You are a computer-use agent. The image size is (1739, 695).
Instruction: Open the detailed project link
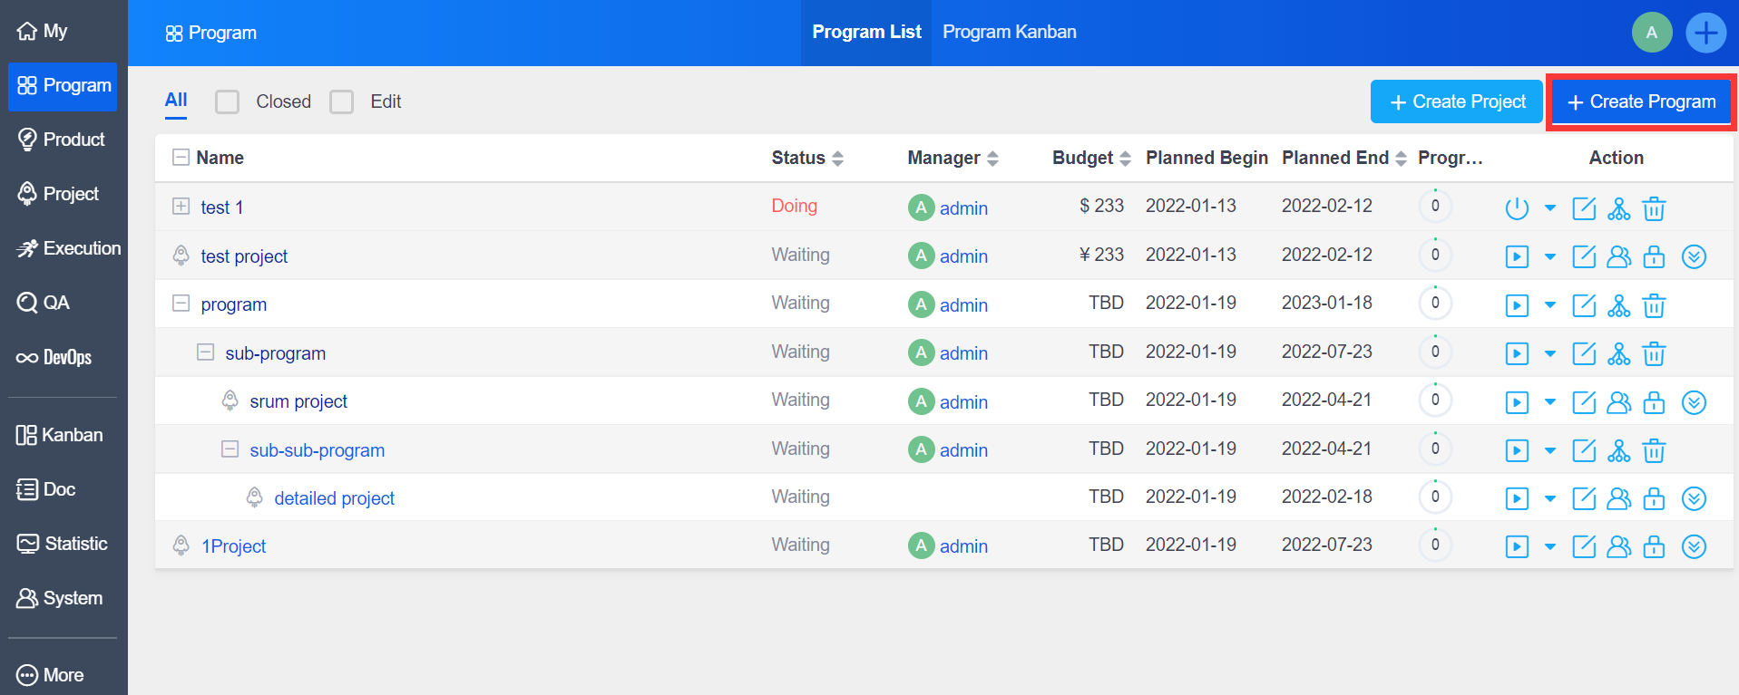pos(334,498)
